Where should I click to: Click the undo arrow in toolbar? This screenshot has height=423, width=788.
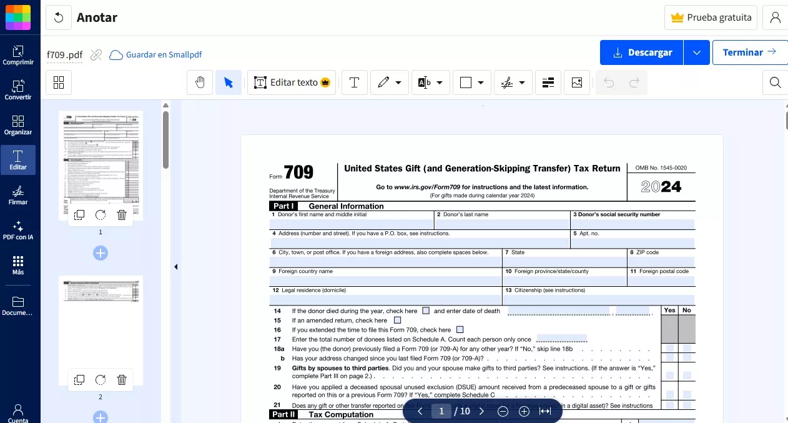[x=609, y=82]
